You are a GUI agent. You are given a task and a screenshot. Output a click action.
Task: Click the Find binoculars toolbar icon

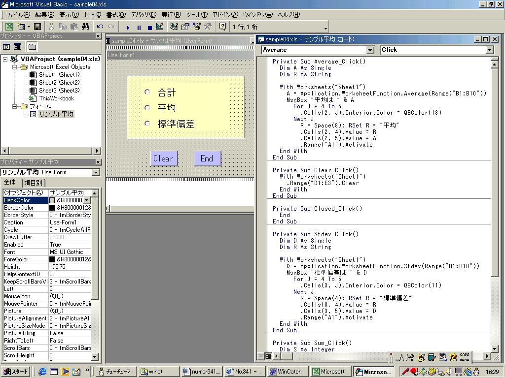click(x=85, y=27)
